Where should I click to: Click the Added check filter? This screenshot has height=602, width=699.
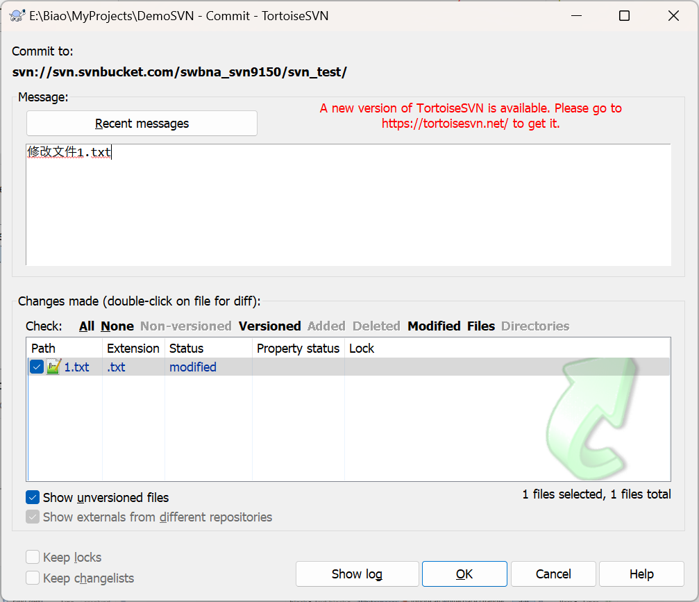326,326
